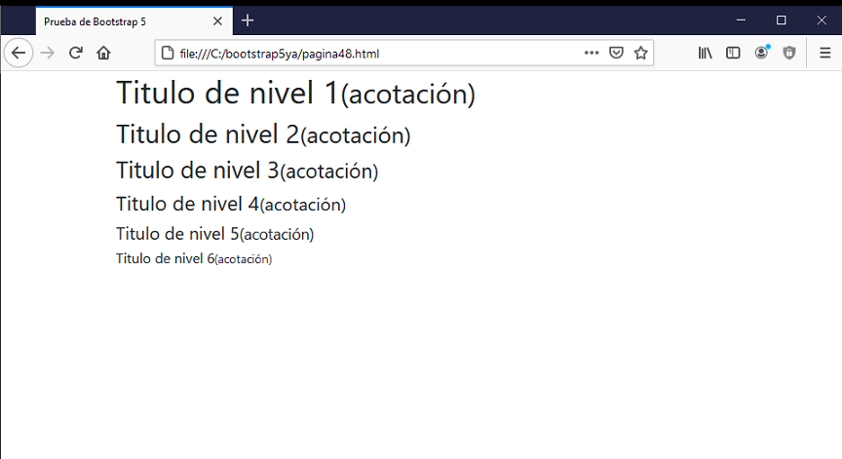This screenshot has height=459, width=842.
Task: Click heading text Titulo de nivel 5
Action: [x=177, y=234]
